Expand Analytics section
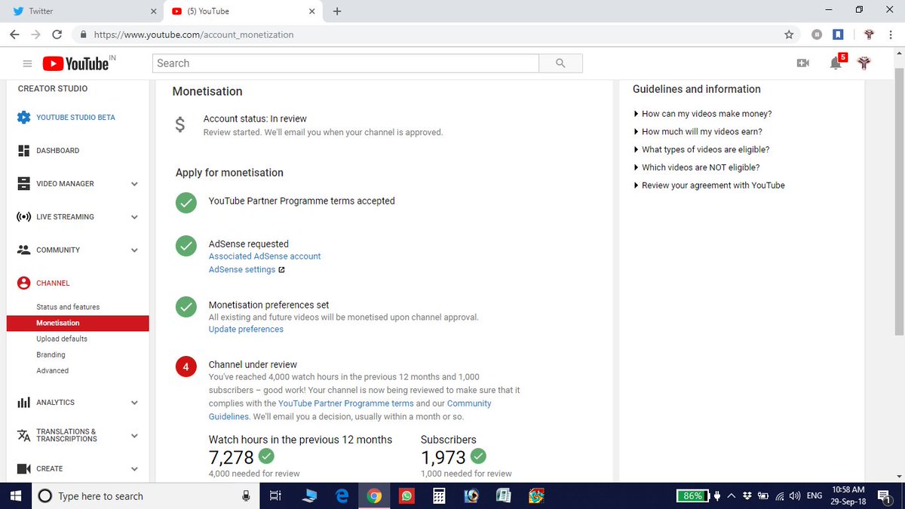The image size is (905, 509). [x=134, y=403]
